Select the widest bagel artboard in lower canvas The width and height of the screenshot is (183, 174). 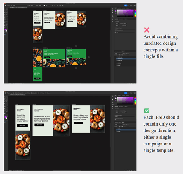coord(51,121)
